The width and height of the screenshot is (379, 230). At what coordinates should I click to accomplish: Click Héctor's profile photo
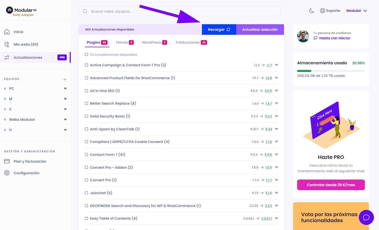point(303,36)
